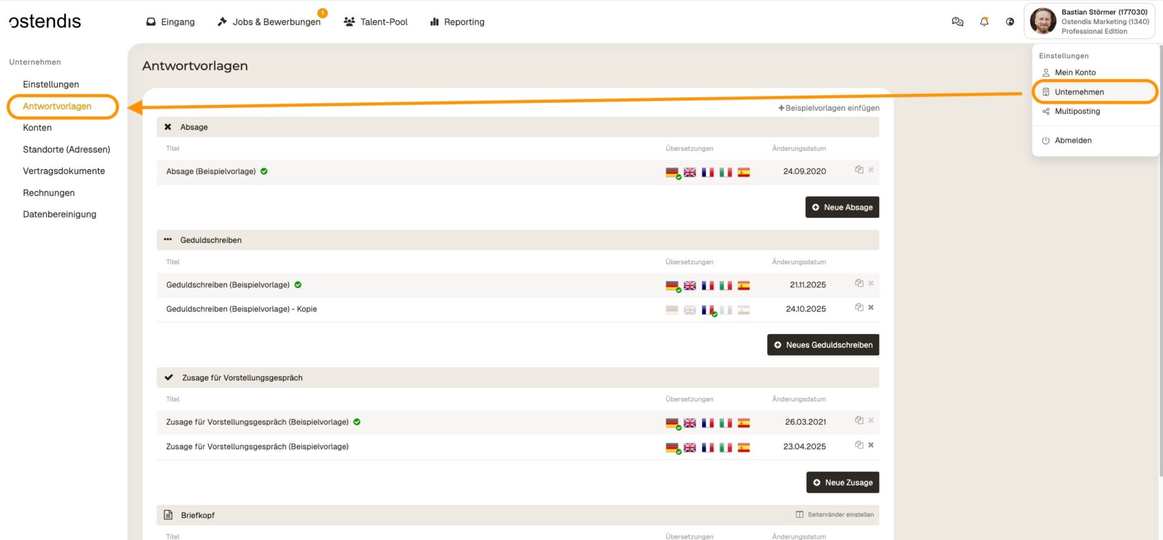Collapse the Geduldschreiben section header

(x=210, y=240)
